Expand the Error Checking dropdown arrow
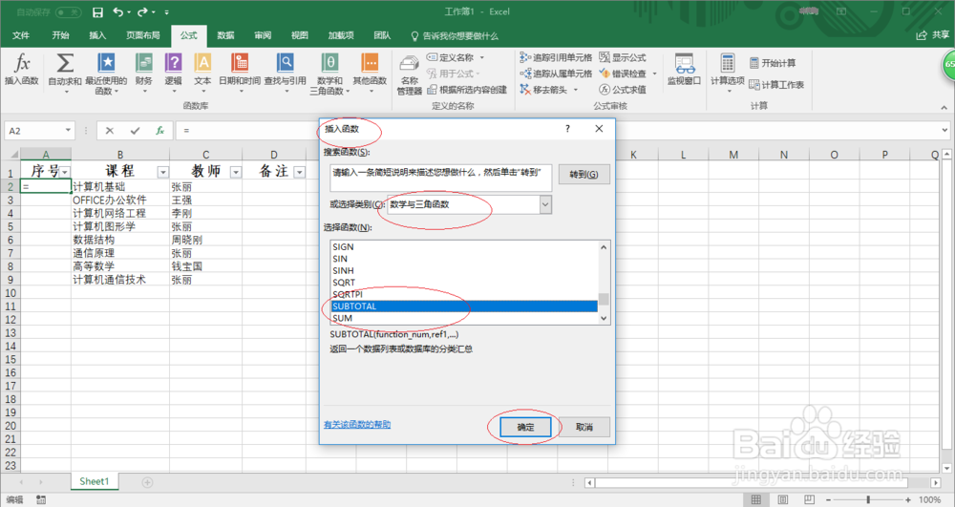Screen dimensions: 955x507 point(655,74)
